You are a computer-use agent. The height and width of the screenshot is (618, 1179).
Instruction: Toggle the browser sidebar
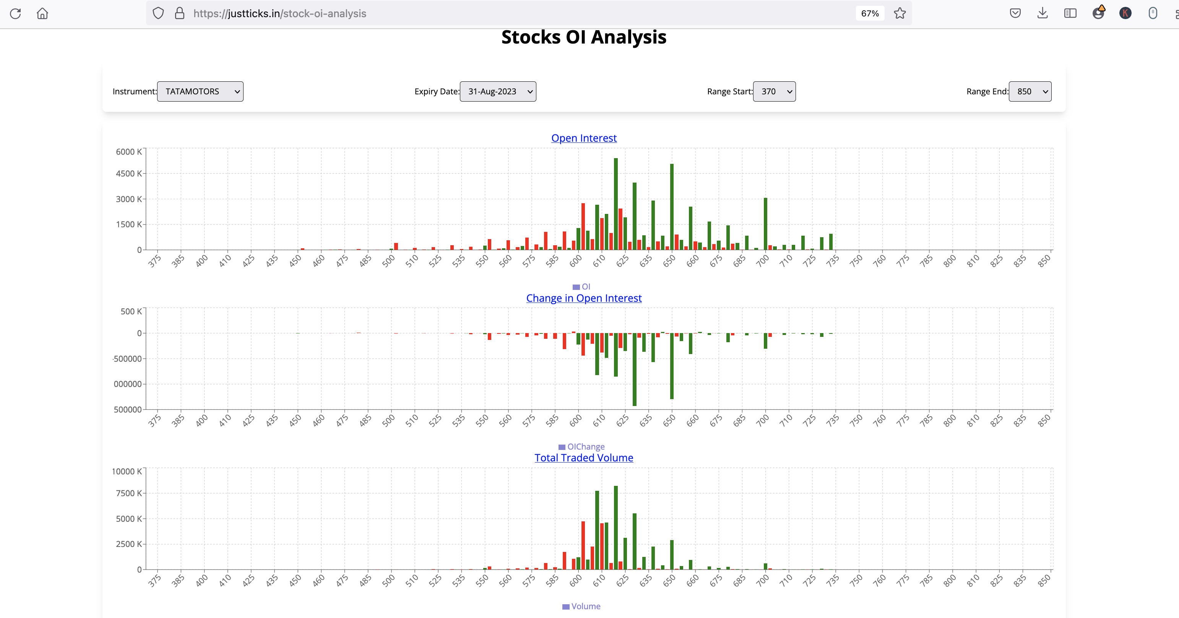pos(1070,13)
